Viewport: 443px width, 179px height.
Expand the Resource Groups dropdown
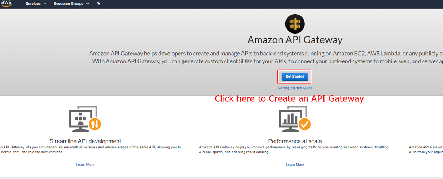click(71, 4)
